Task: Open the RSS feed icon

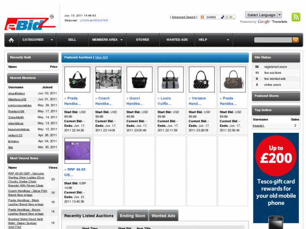Action: pos(296,17)
